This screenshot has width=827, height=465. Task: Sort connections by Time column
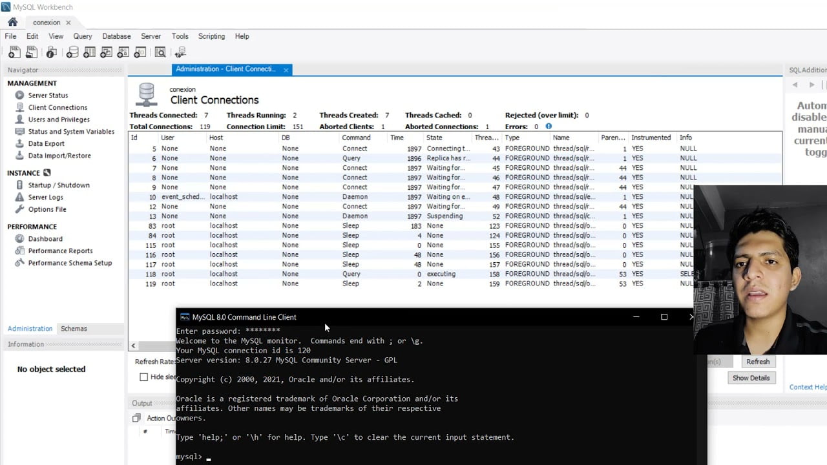(x=405, y=138)
